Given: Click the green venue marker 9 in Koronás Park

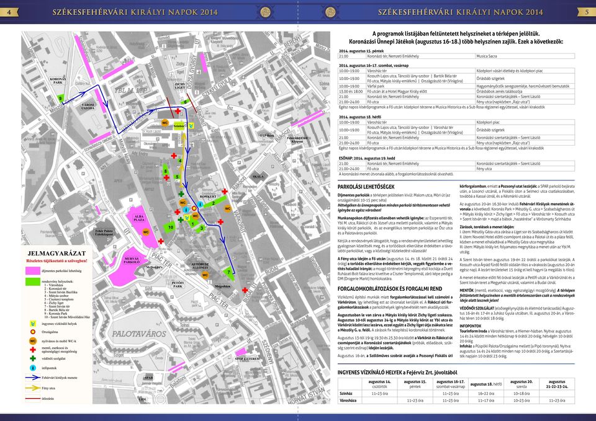Looking at the screenshot, I should point(60,99).
